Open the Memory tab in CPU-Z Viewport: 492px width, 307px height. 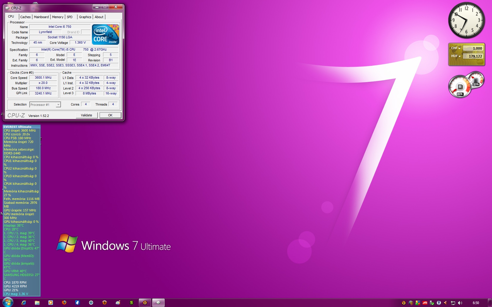tap(58, 17)
